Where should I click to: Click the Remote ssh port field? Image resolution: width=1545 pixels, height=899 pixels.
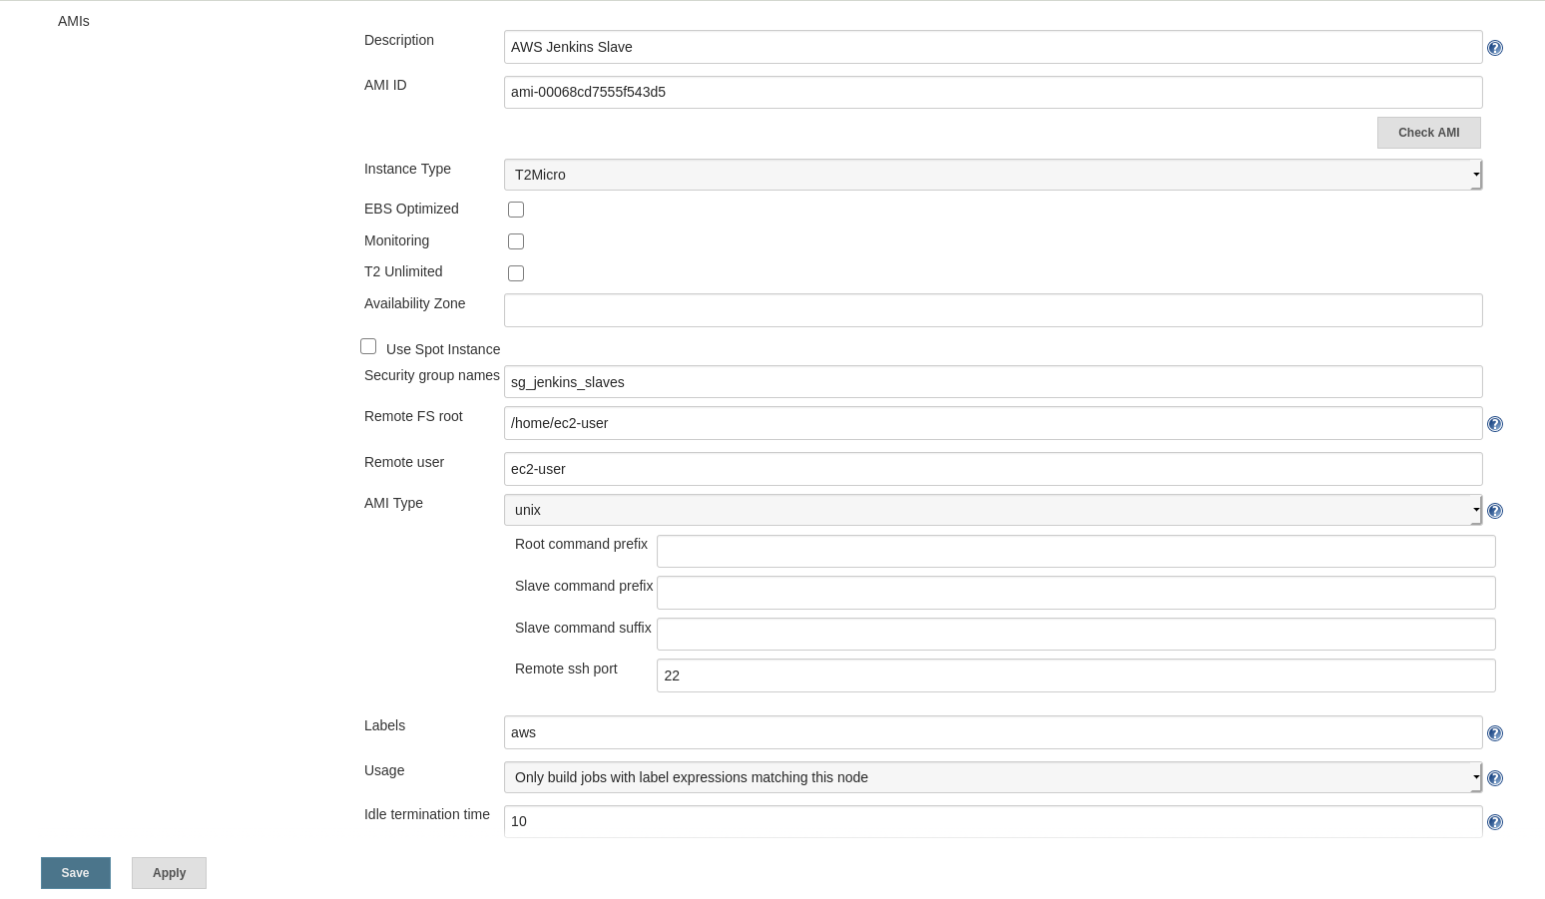pyautogui.click(x=1075, y=675)
